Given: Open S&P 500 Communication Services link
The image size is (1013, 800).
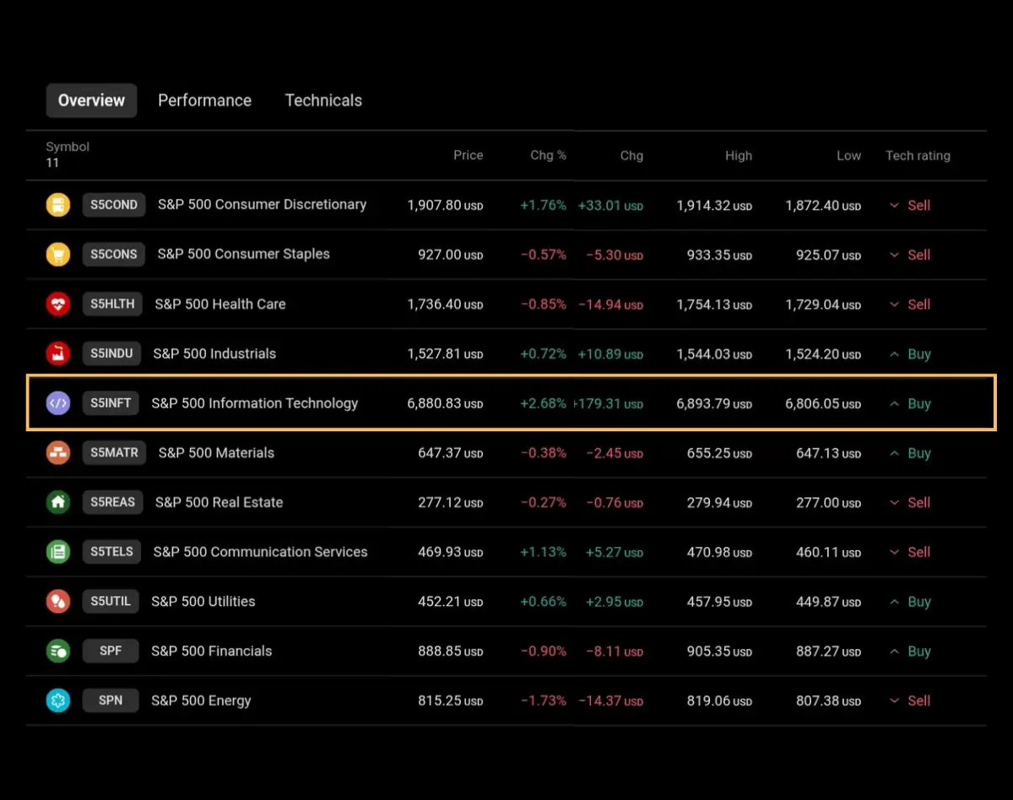Looking at the screenshot, I should [x=260, y=552].
